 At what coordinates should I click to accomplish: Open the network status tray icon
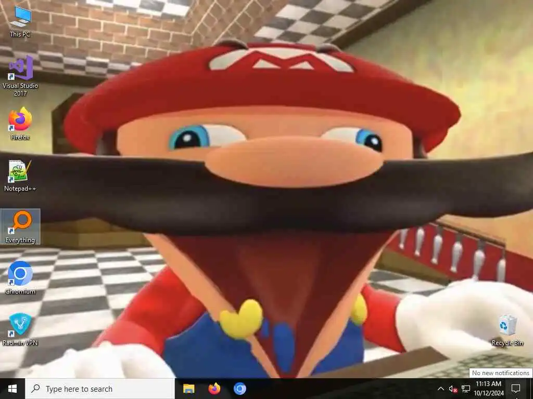[x=466, y=389]
